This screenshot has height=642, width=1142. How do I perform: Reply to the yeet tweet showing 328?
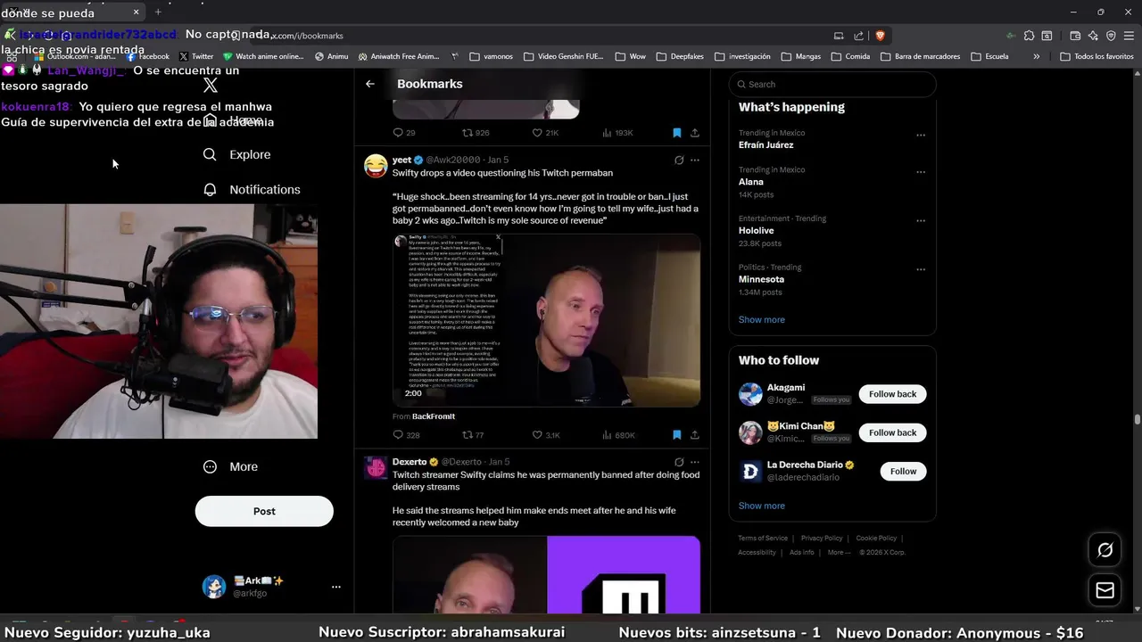point(406,435)
